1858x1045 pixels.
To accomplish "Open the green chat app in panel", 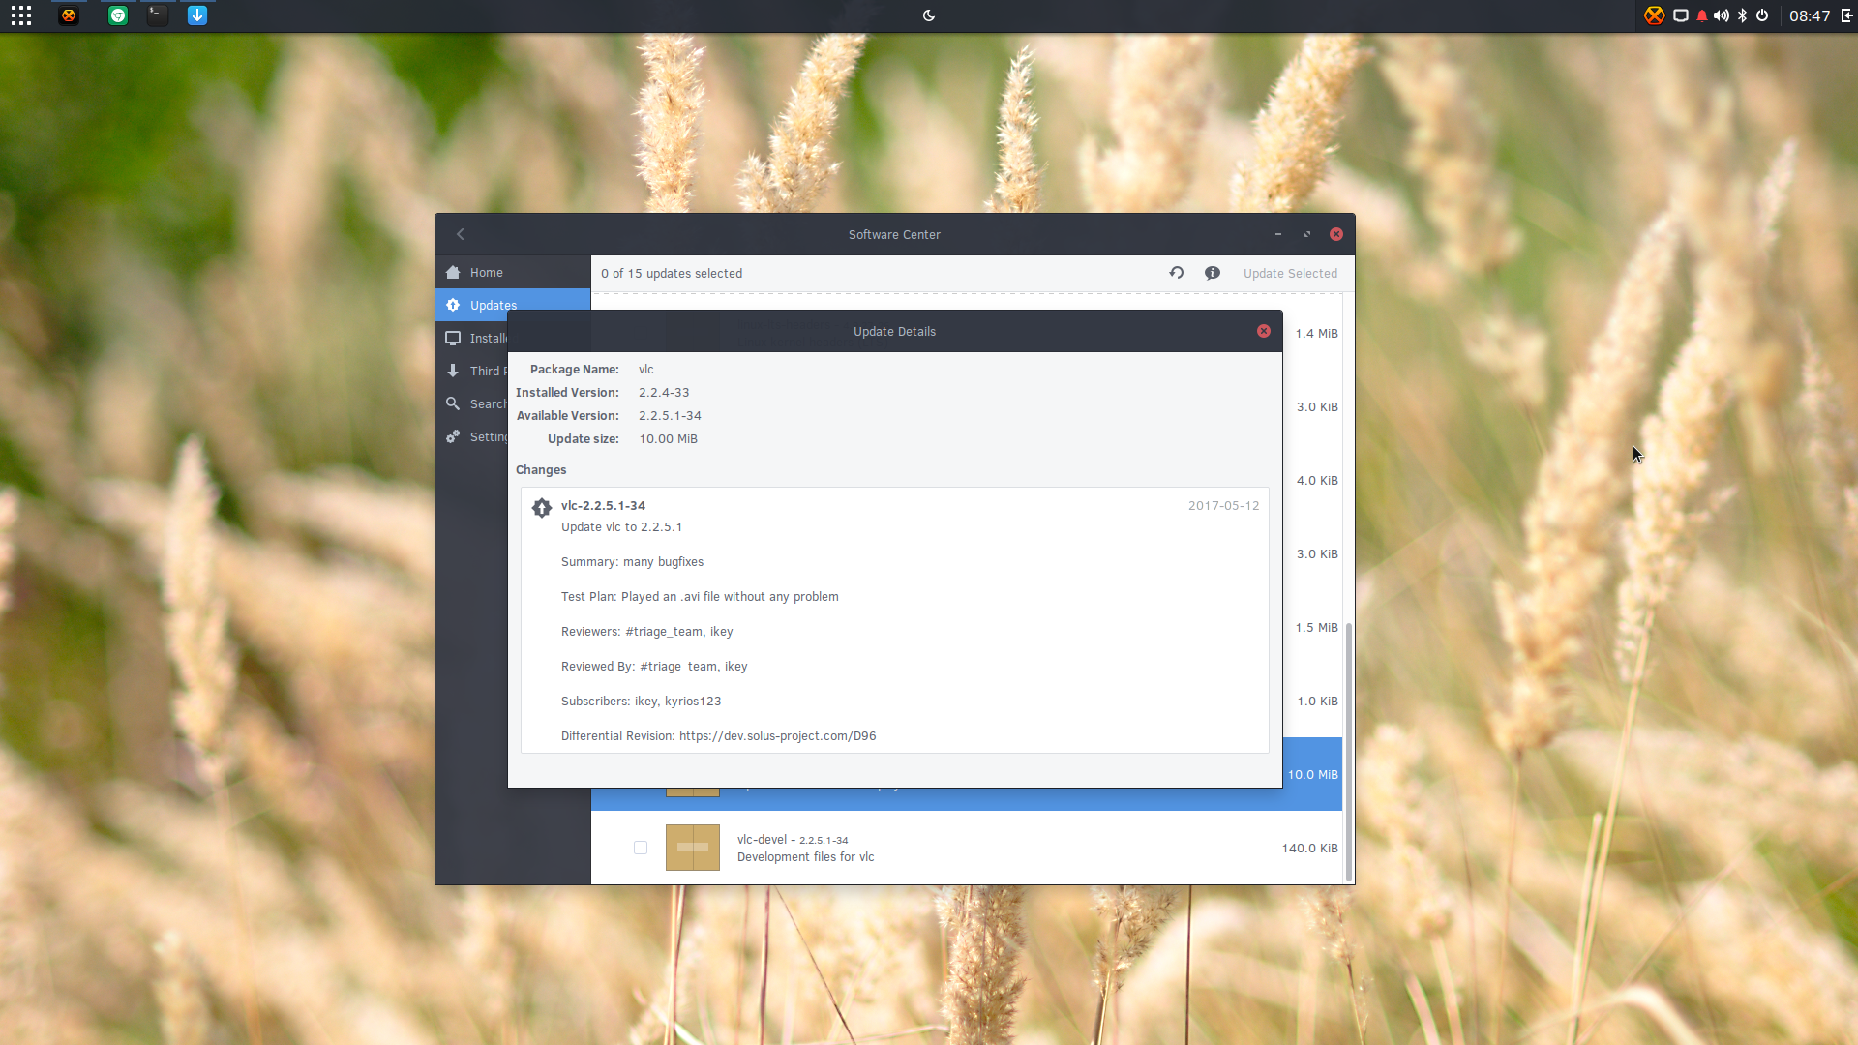I will [118, 15].
